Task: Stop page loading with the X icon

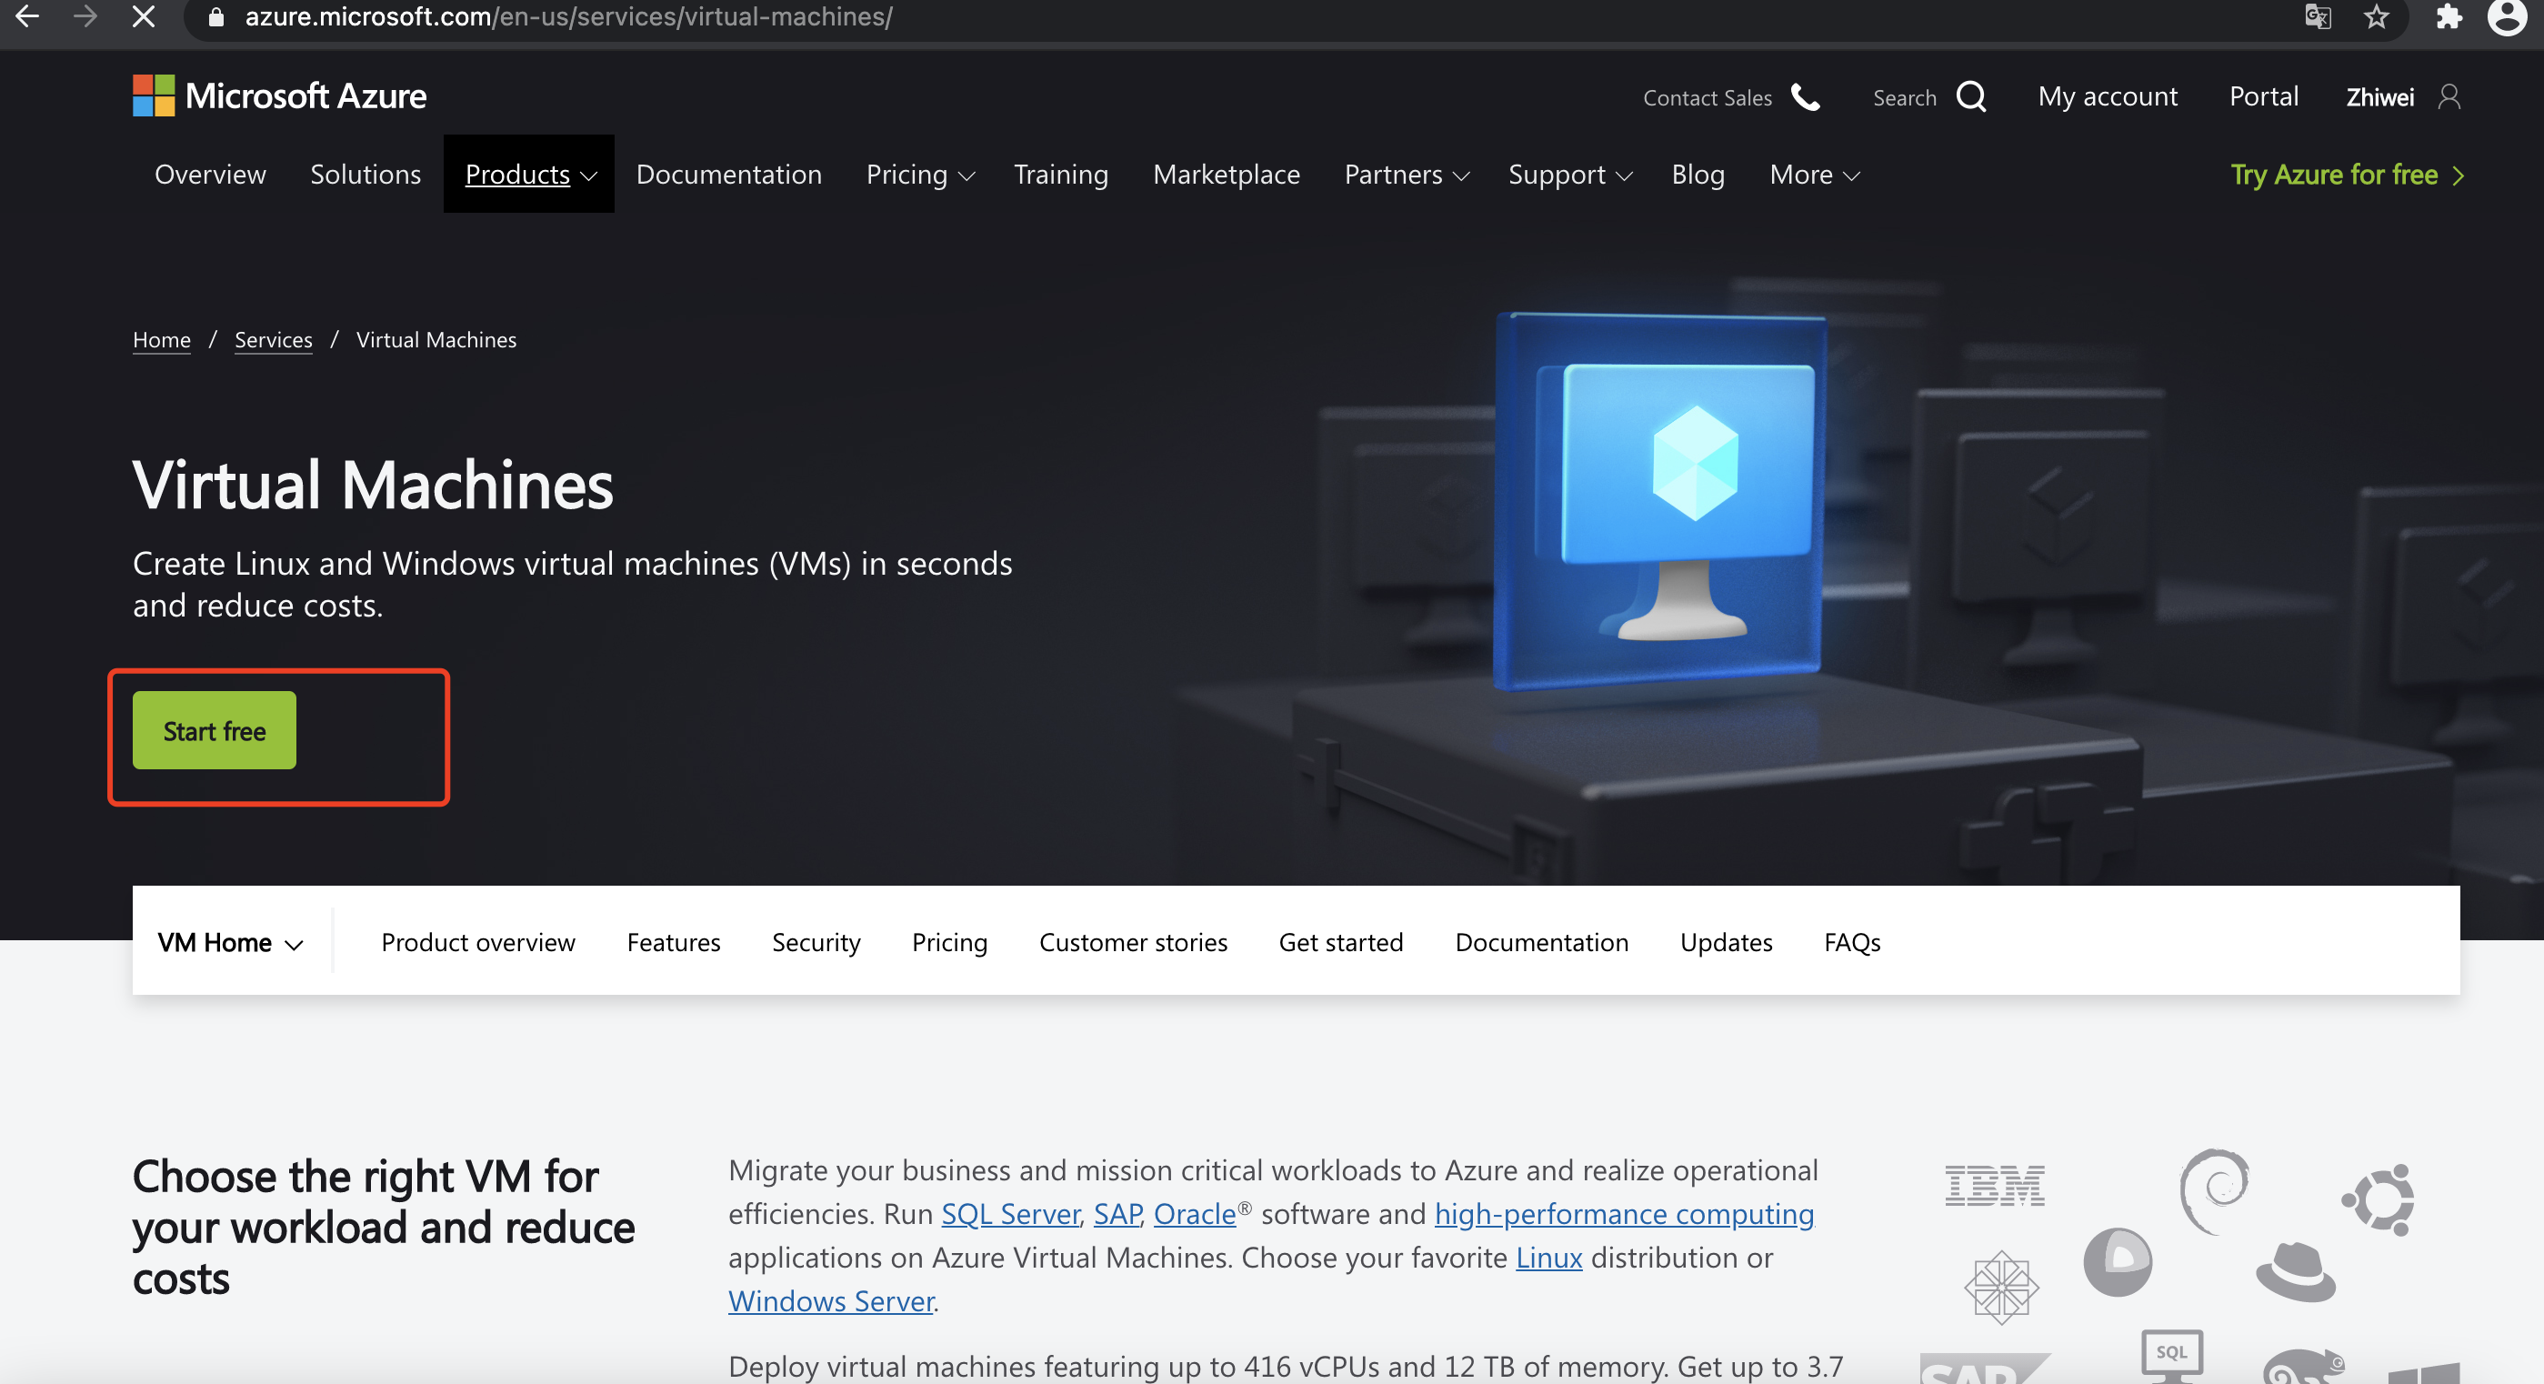Action: [145, 16]
